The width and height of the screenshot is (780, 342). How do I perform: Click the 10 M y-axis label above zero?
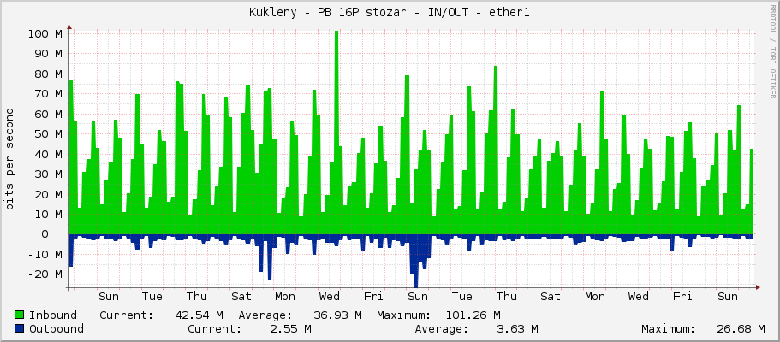(x=48, y=215)
